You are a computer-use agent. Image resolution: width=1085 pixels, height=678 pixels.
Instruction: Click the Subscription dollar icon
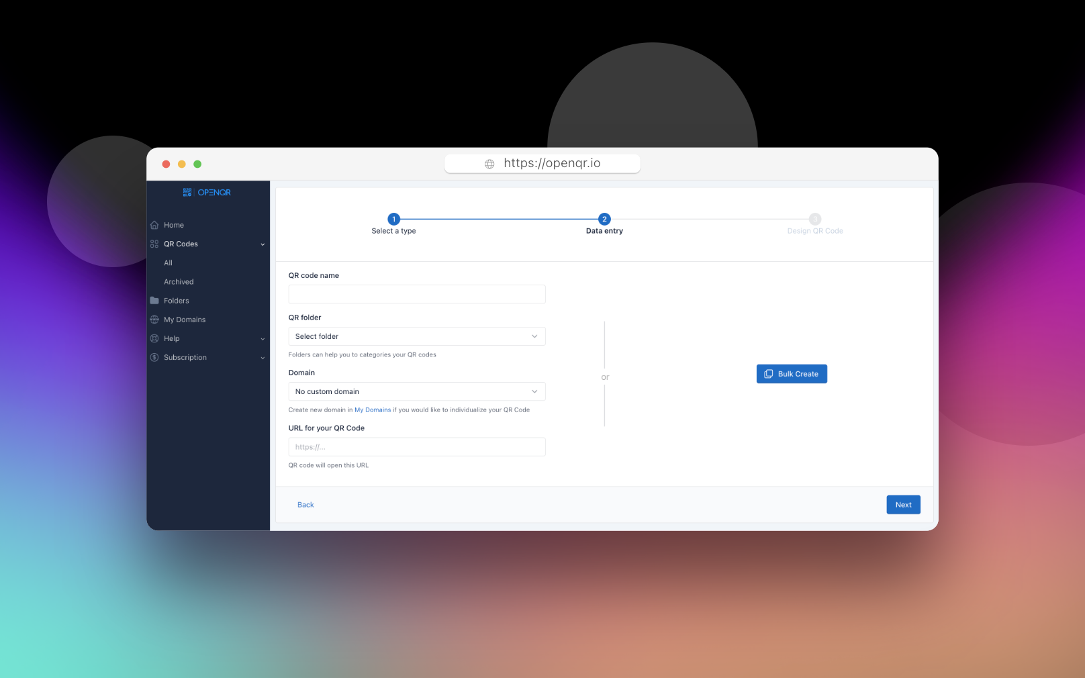click(x=154, y=358)
